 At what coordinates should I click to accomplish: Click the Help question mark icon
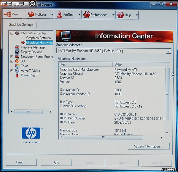pos(120,15)
